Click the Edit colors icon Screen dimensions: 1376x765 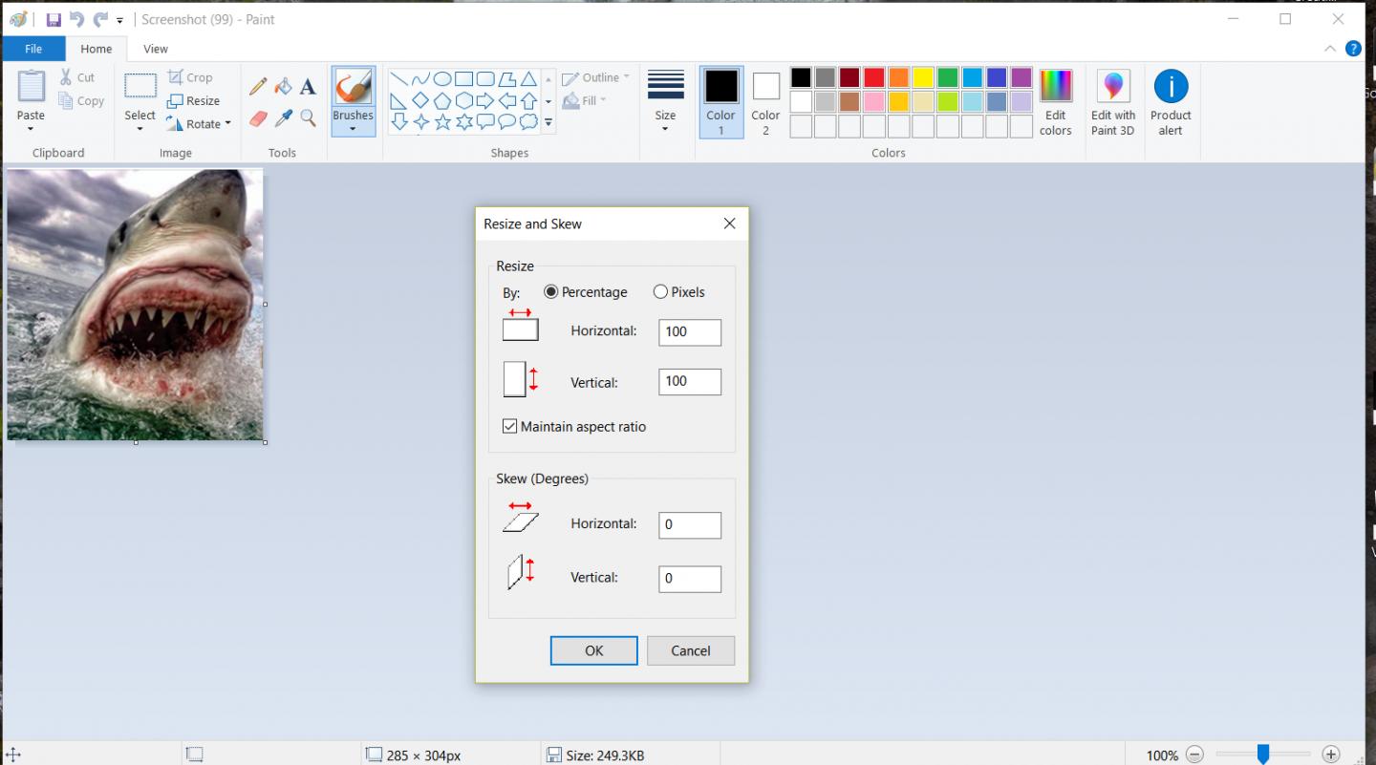[1055, 102]
